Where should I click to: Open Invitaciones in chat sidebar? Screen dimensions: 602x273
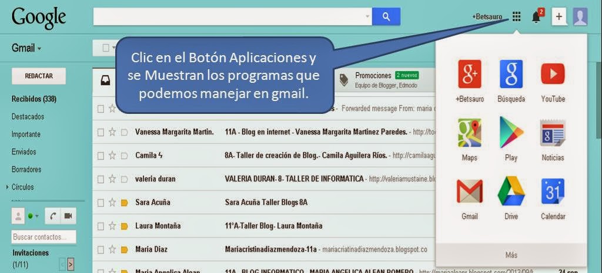(31, 253)
